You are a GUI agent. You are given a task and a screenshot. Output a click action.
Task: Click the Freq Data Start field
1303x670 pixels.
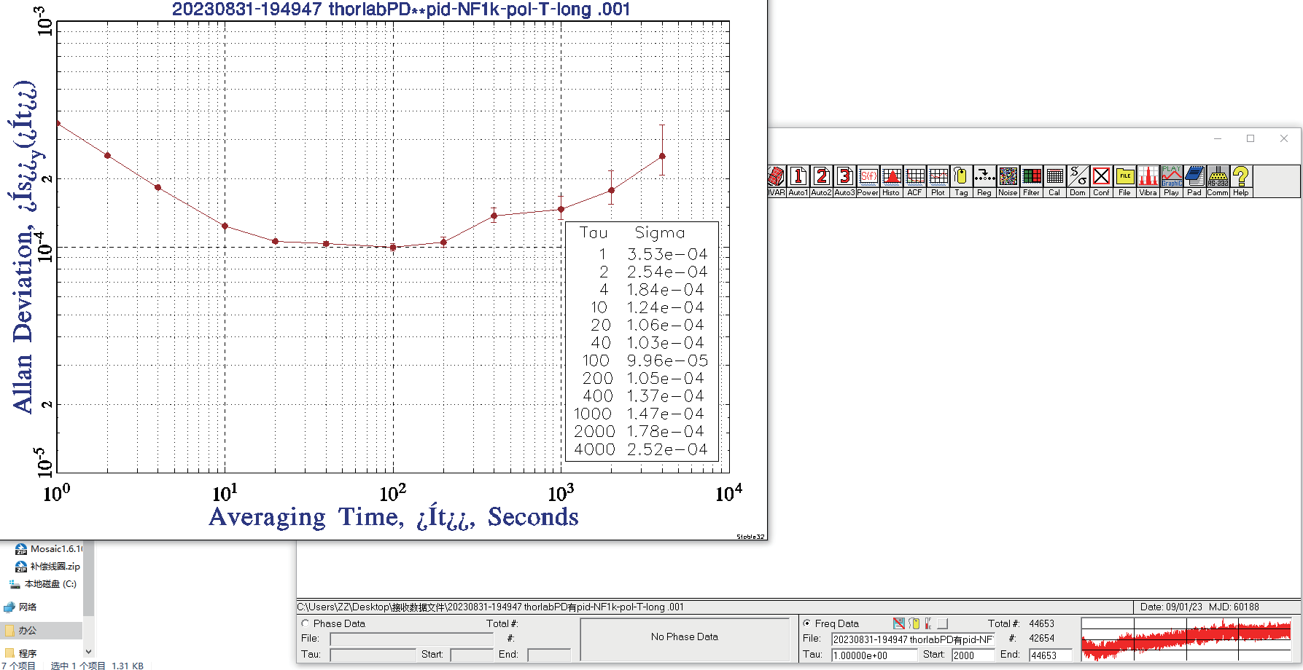click(972, 655)
